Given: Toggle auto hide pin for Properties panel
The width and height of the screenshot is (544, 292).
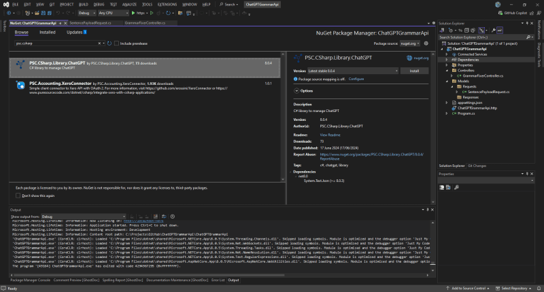Looking at the screenshot, I should (x=527, y=174).
